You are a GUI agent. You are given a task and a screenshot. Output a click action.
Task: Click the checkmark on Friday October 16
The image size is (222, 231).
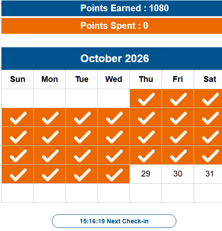click(178, 137)
